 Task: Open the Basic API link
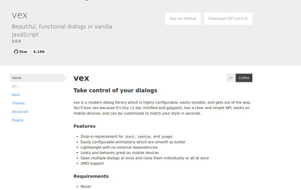[x=16, y=94]
